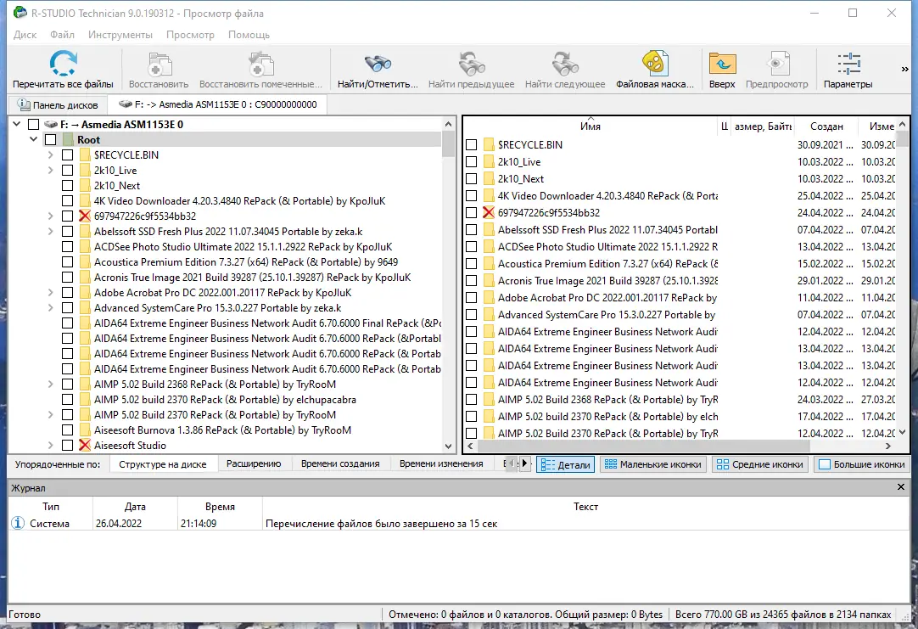Open Найти/Отметить binoculars tool
918x629 pixels.
[x=378, y=64]
